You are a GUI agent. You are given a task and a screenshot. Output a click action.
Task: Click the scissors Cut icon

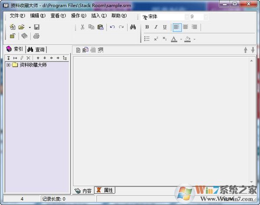pos(82,27)
